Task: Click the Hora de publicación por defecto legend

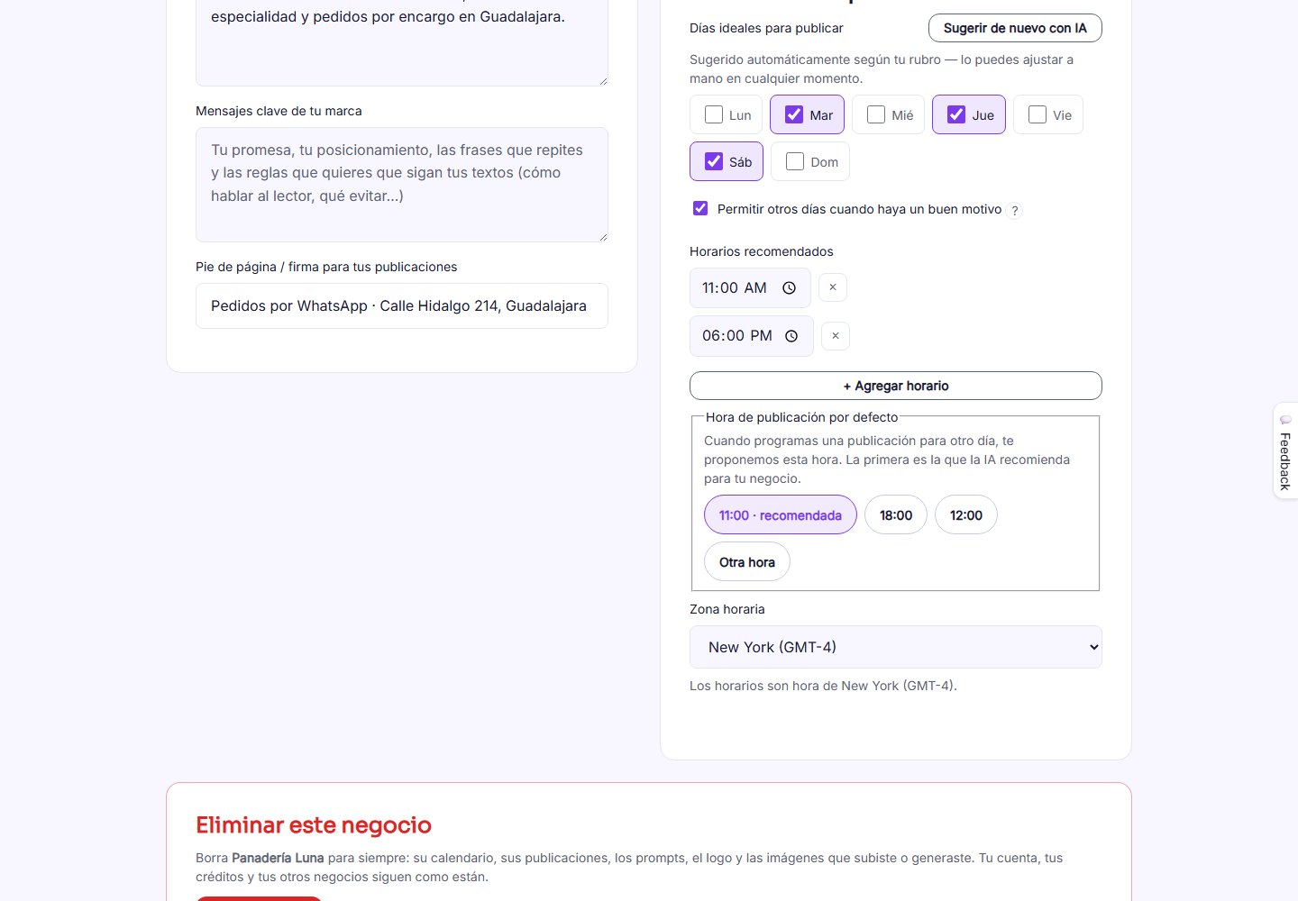Action: click(802, 417)
